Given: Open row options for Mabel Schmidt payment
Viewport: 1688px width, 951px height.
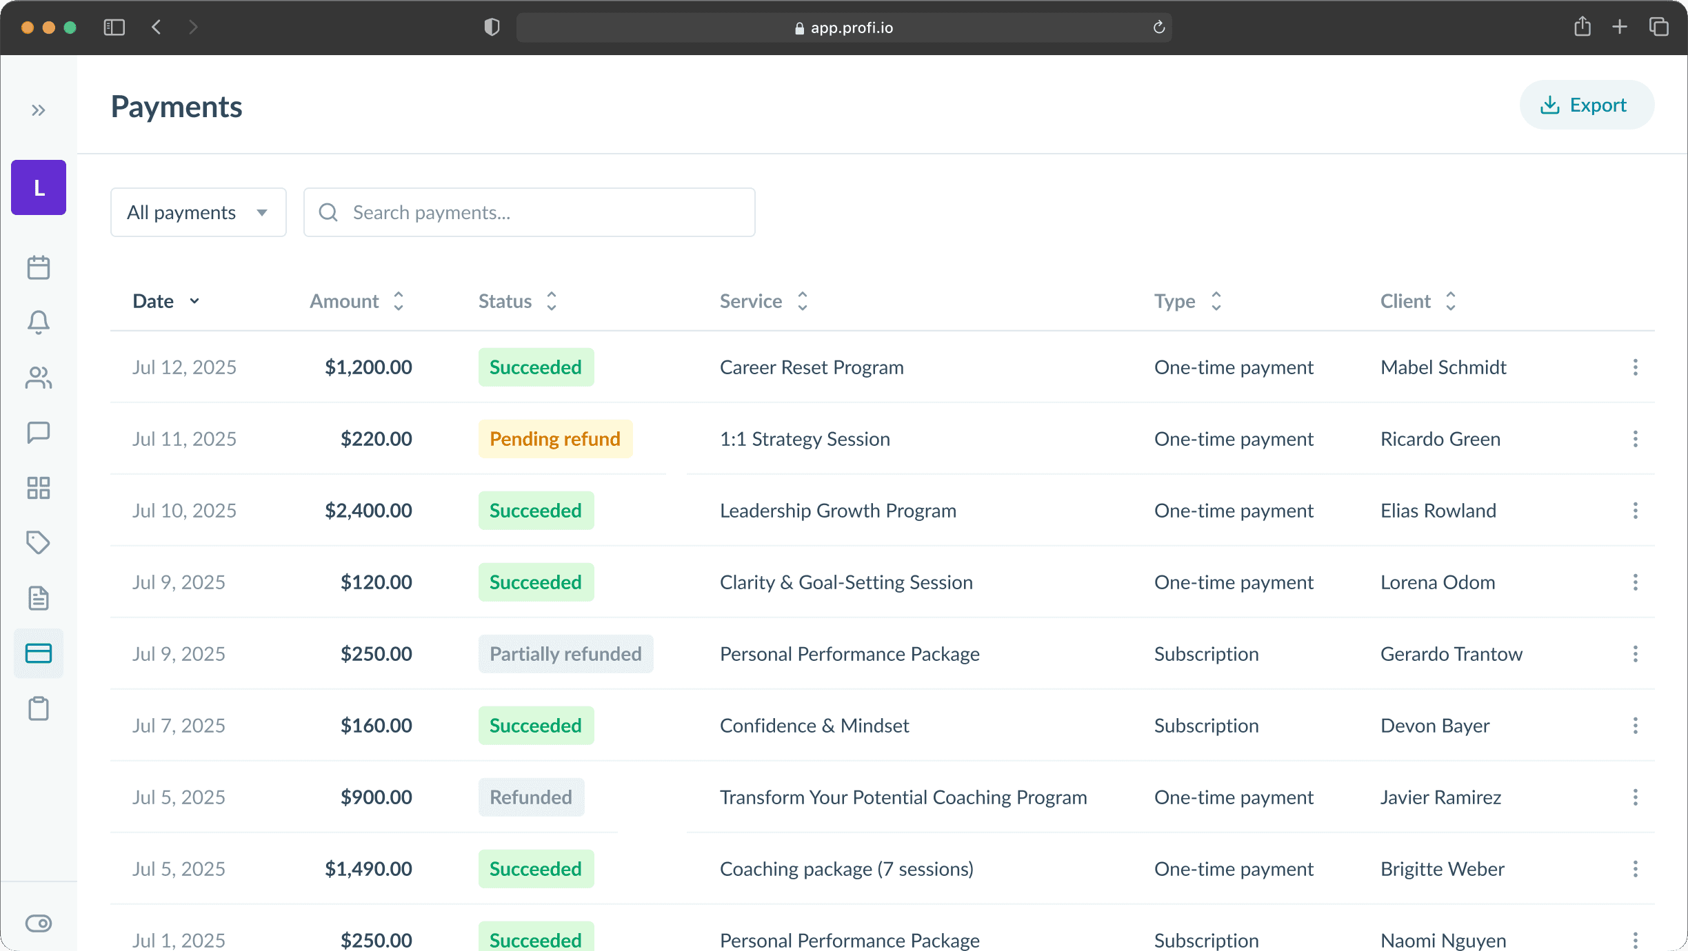Looking at the screenshot, I should (x=1635, y=367).
